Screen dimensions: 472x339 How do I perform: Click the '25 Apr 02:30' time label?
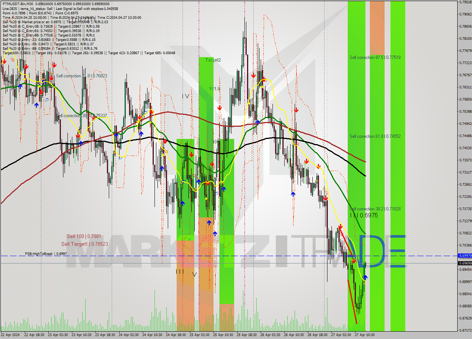[199, 335]
